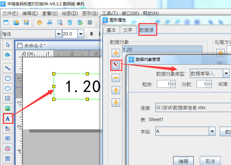Viewport: 231px width, 165px height.
Task: Toggle bold text formatting
Action: coord(91,34)
